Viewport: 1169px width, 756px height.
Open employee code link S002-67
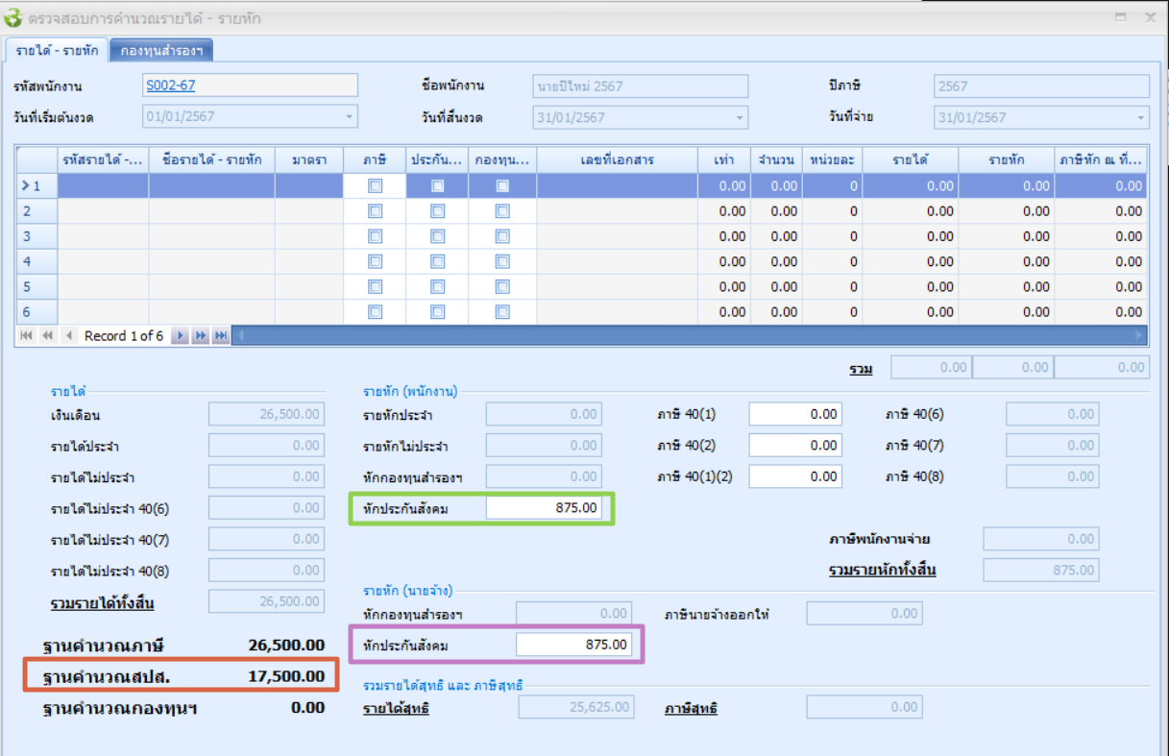[170, 85]
